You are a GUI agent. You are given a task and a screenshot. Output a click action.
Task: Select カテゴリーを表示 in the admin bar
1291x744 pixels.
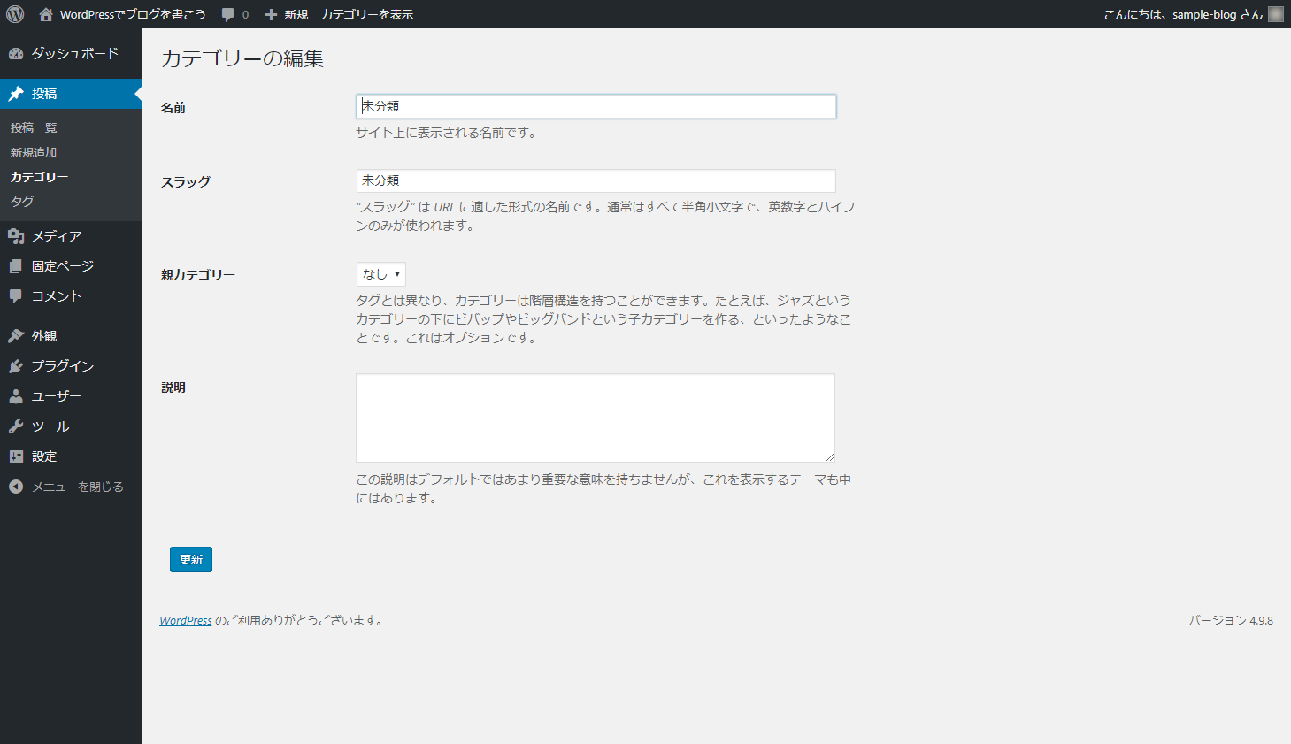tap(366, 13)
